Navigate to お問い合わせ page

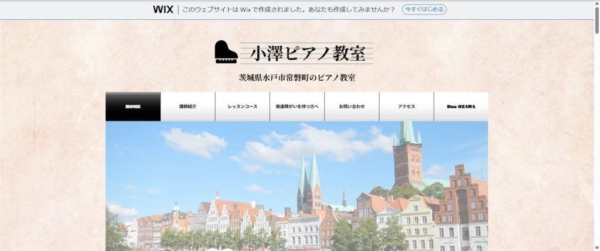coord(352,106)
